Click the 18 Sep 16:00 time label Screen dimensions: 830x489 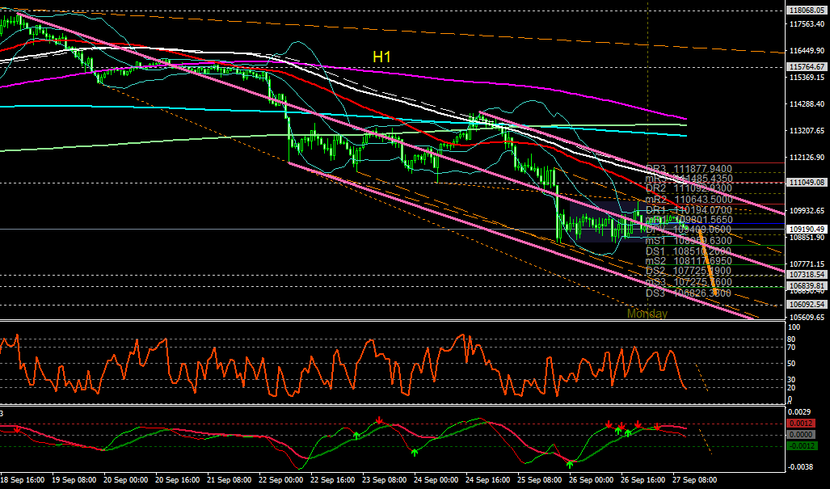coord(23,480)
